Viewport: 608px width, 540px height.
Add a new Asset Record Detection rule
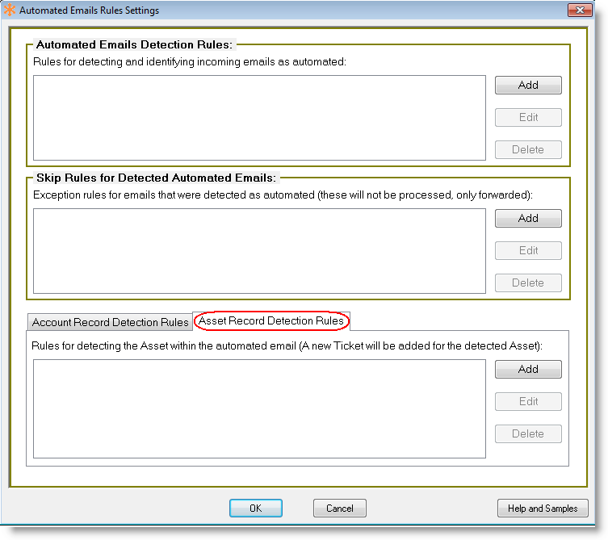click(528, 369)
